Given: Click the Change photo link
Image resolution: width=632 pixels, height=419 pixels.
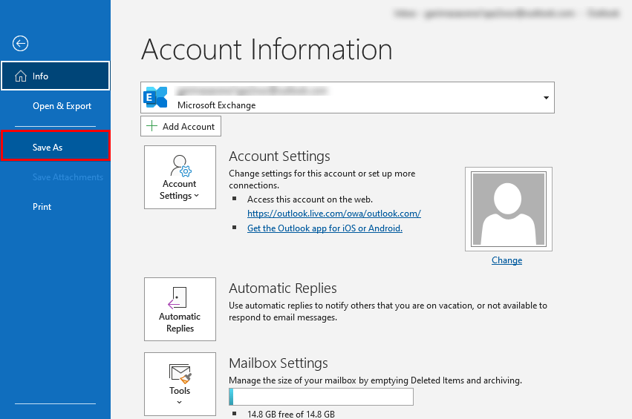Looking at the screenshot, I should click(506, 260).
